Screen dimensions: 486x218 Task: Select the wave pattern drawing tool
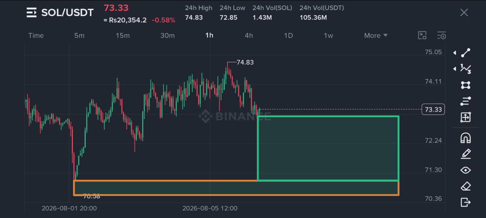coord(465,69)
